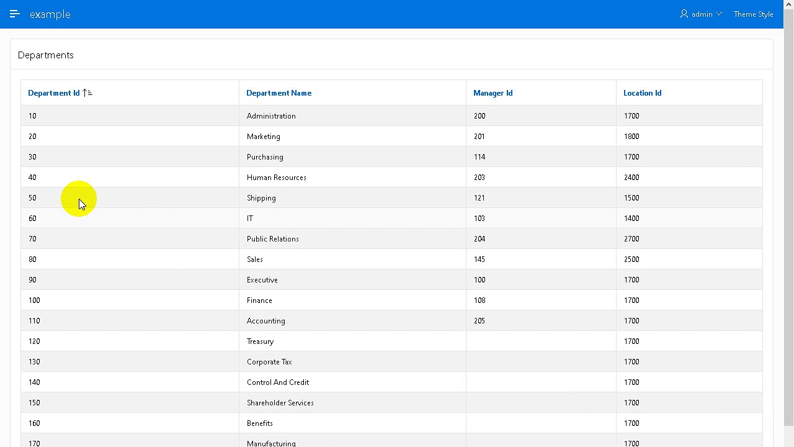Click Department Id value 70
This screenshot has width=794, height=447.
point(32,239)
